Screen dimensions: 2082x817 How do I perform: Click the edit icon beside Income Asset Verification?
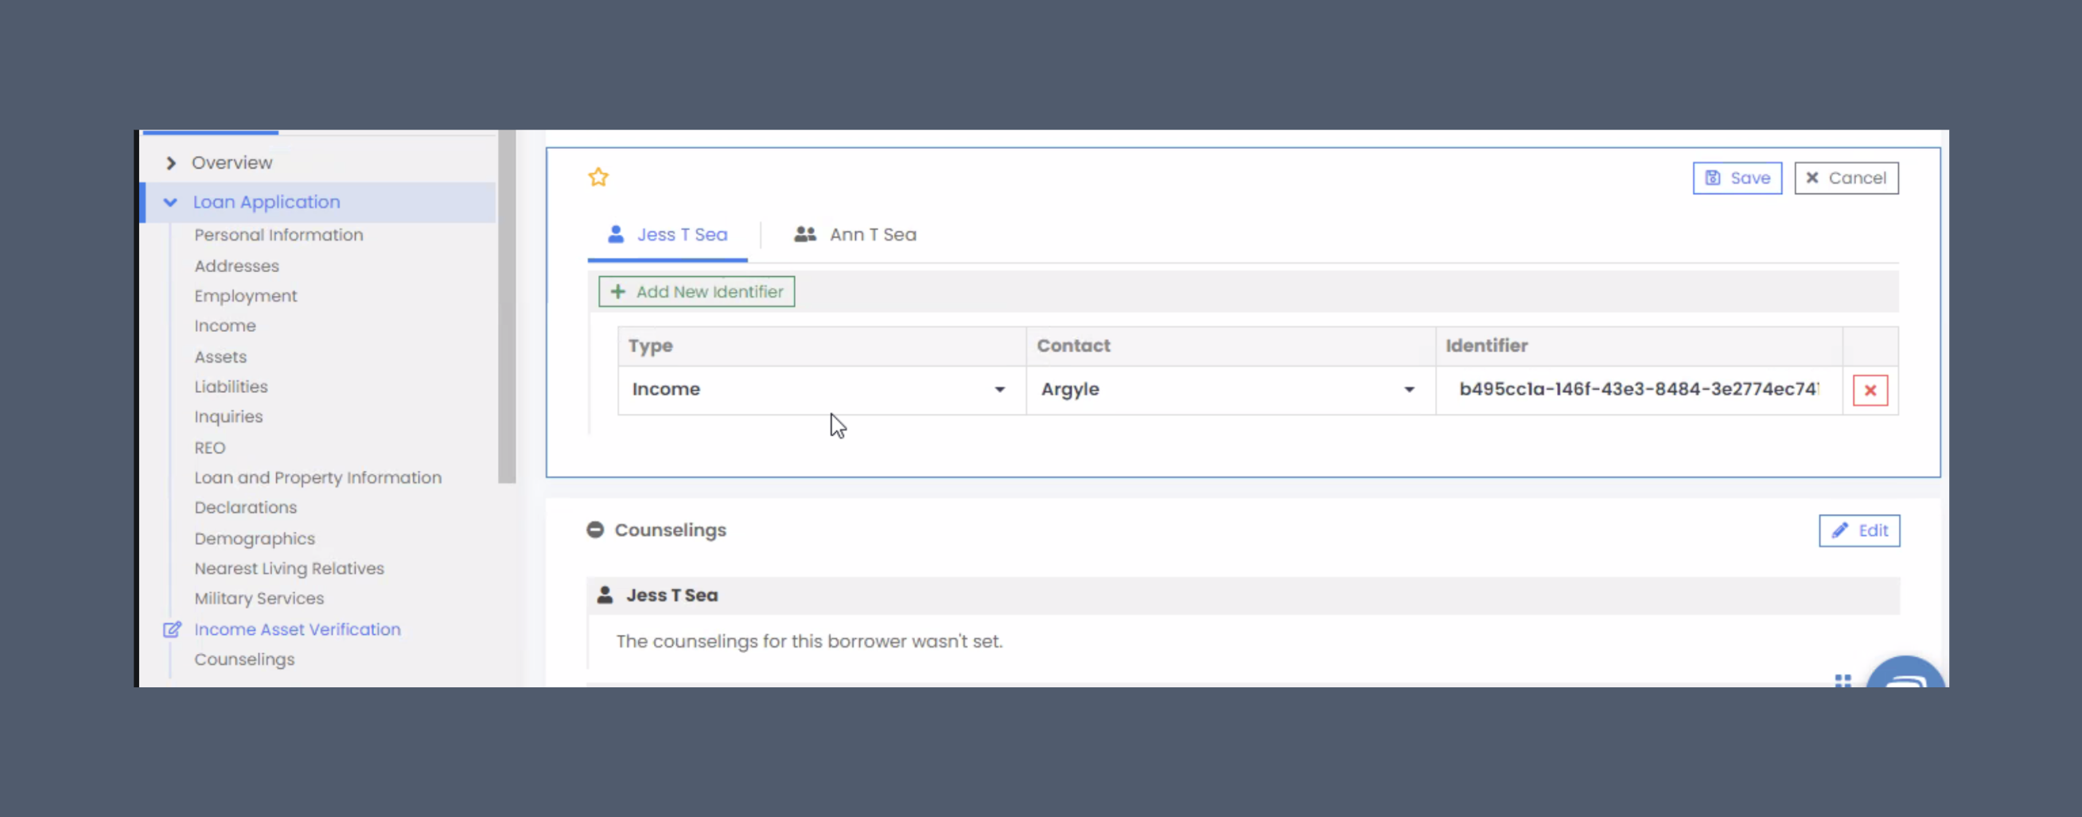tap(172, 629)
